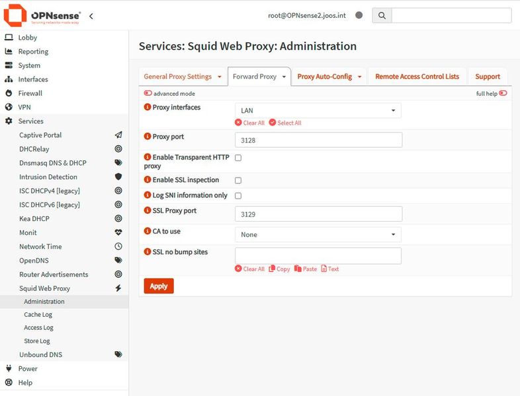Click the info icon beside Proxy interfaces
Viewport: 520px width, 396px height.
tap(148, 107)
